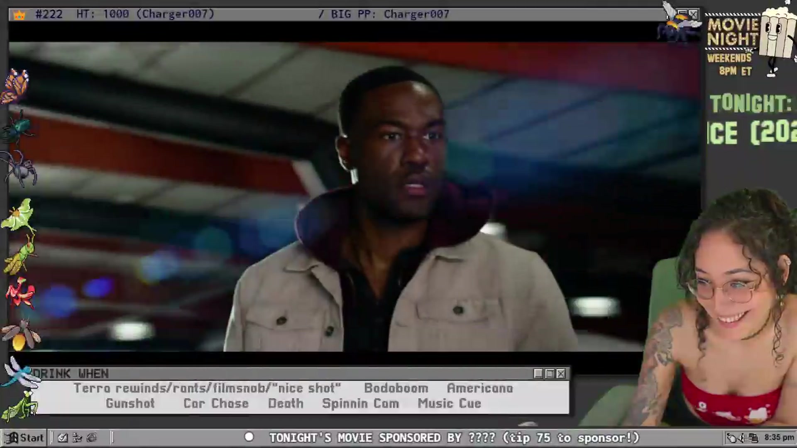The width and height of the screenshot is (797, 448).
Task: Minimize the Drink When window
Action: 538,374
